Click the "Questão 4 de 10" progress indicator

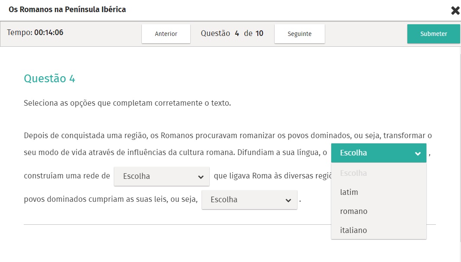coord(232,33)
